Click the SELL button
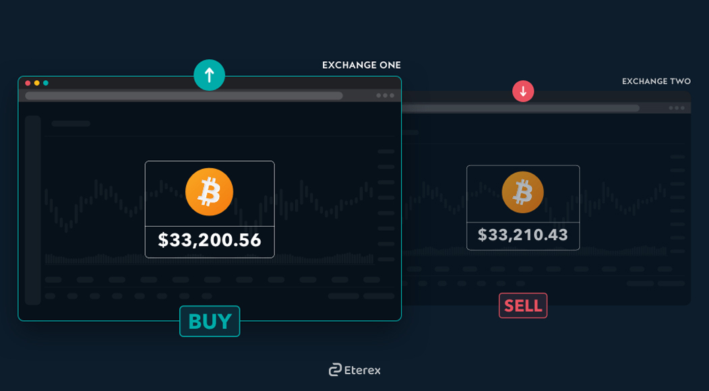This screenshot has width=709, height=391. [523, 306]
